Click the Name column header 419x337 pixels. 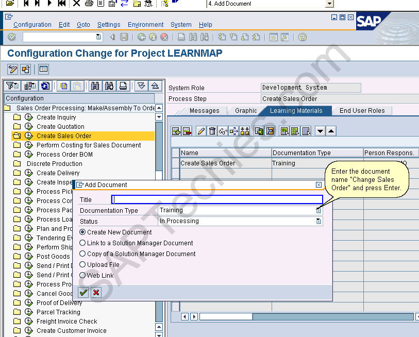tap(226, 153)
